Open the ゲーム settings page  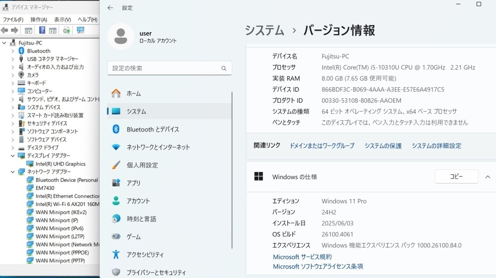pos(133,236)
